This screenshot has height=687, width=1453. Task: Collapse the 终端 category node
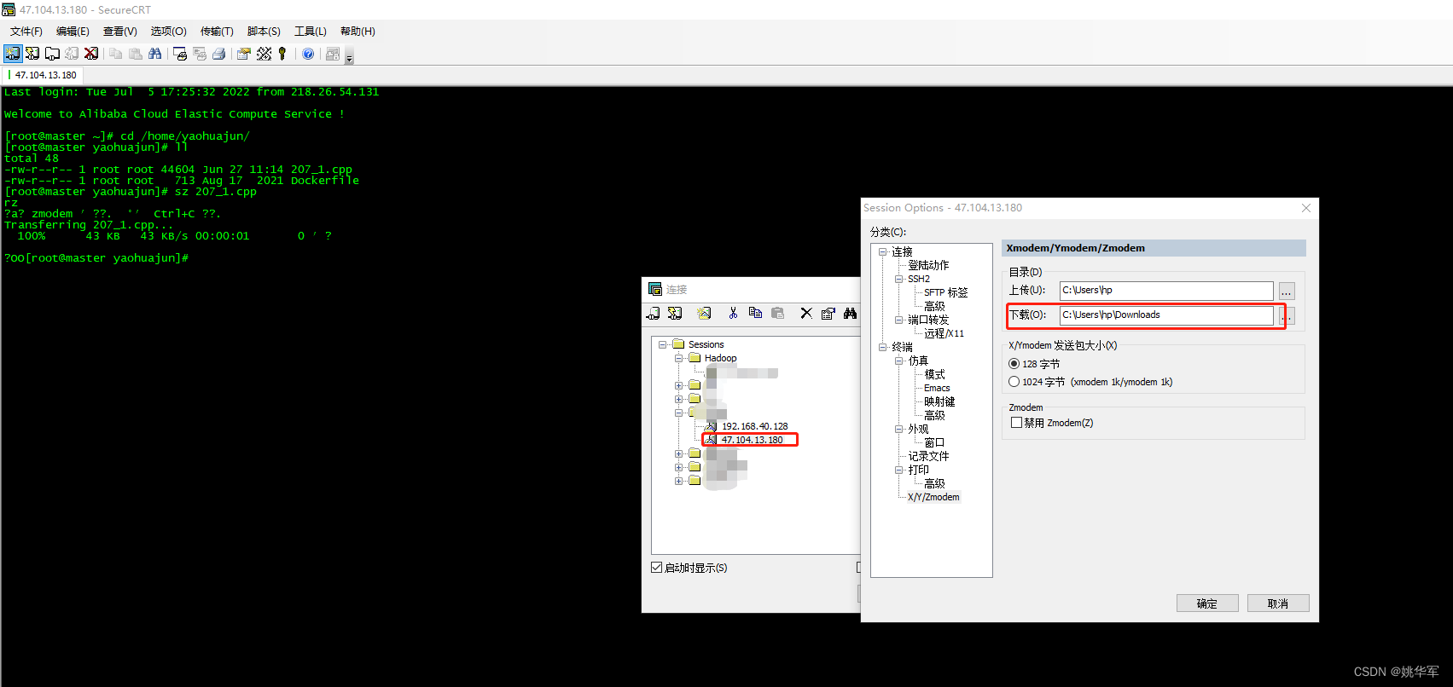pyautogui.click(x=883, y=347)
